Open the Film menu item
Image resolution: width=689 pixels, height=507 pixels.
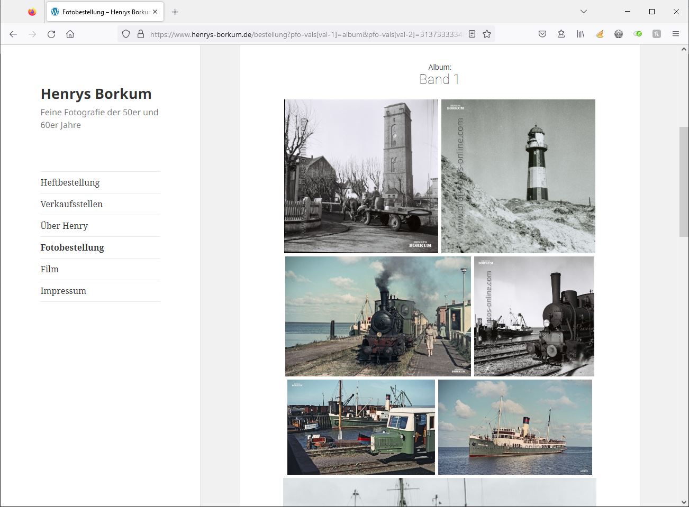49,269
